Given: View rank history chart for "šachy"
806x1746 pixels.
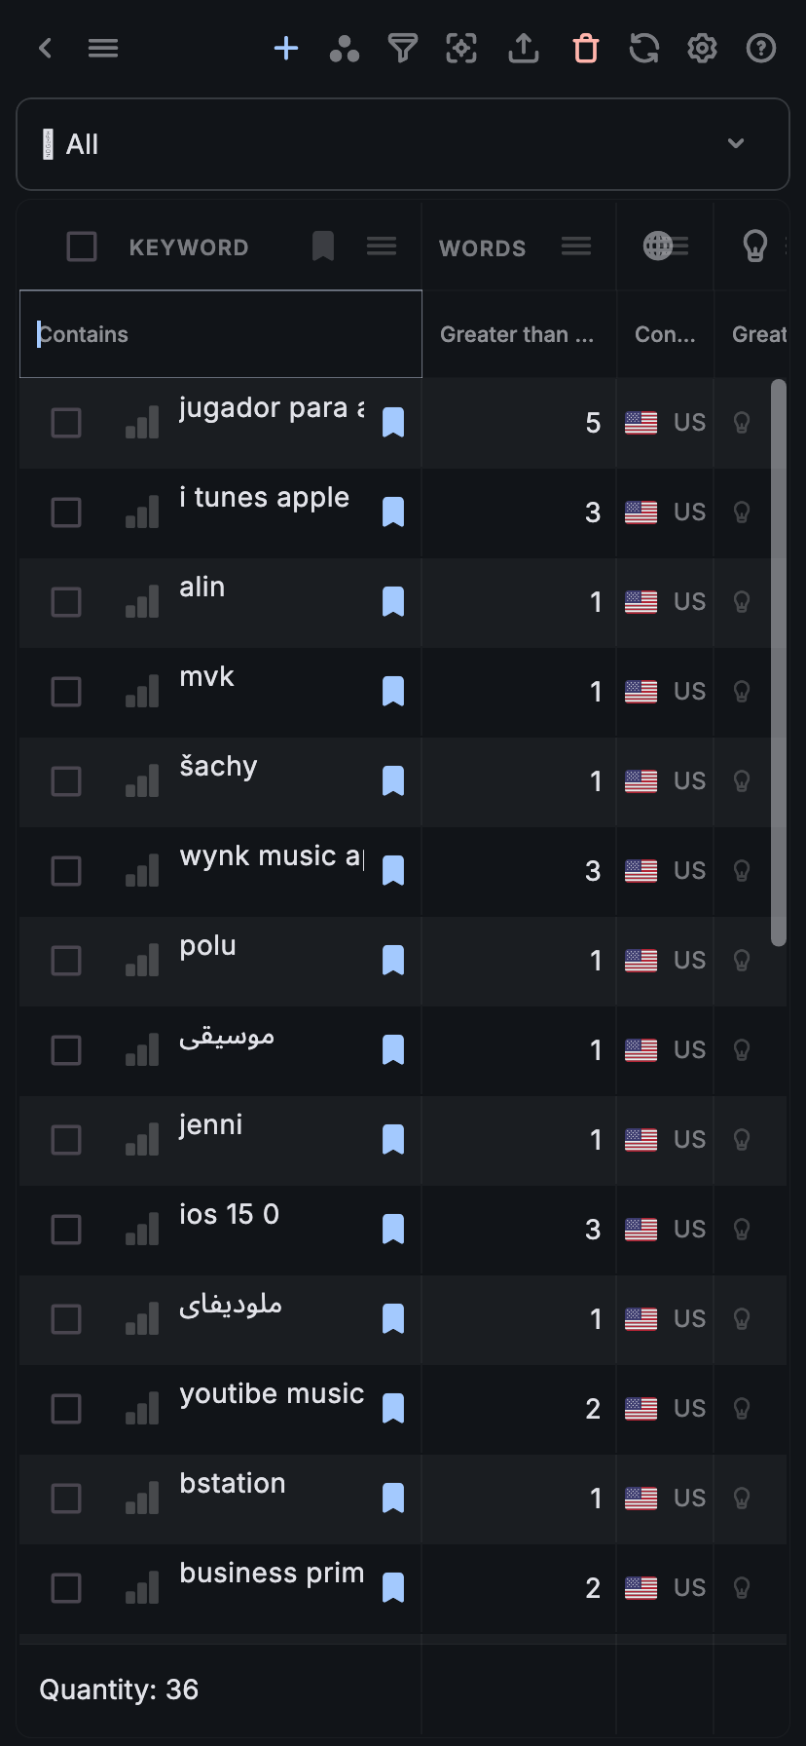Looking at the screenshot, I should pyautogui.click(x=141, y=780).
